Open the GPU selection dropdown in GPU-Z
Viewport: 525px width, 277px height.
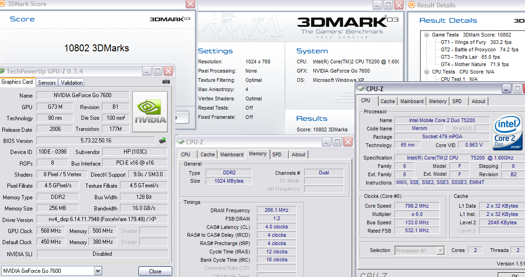pyautogui.click(x=98, y=271)
